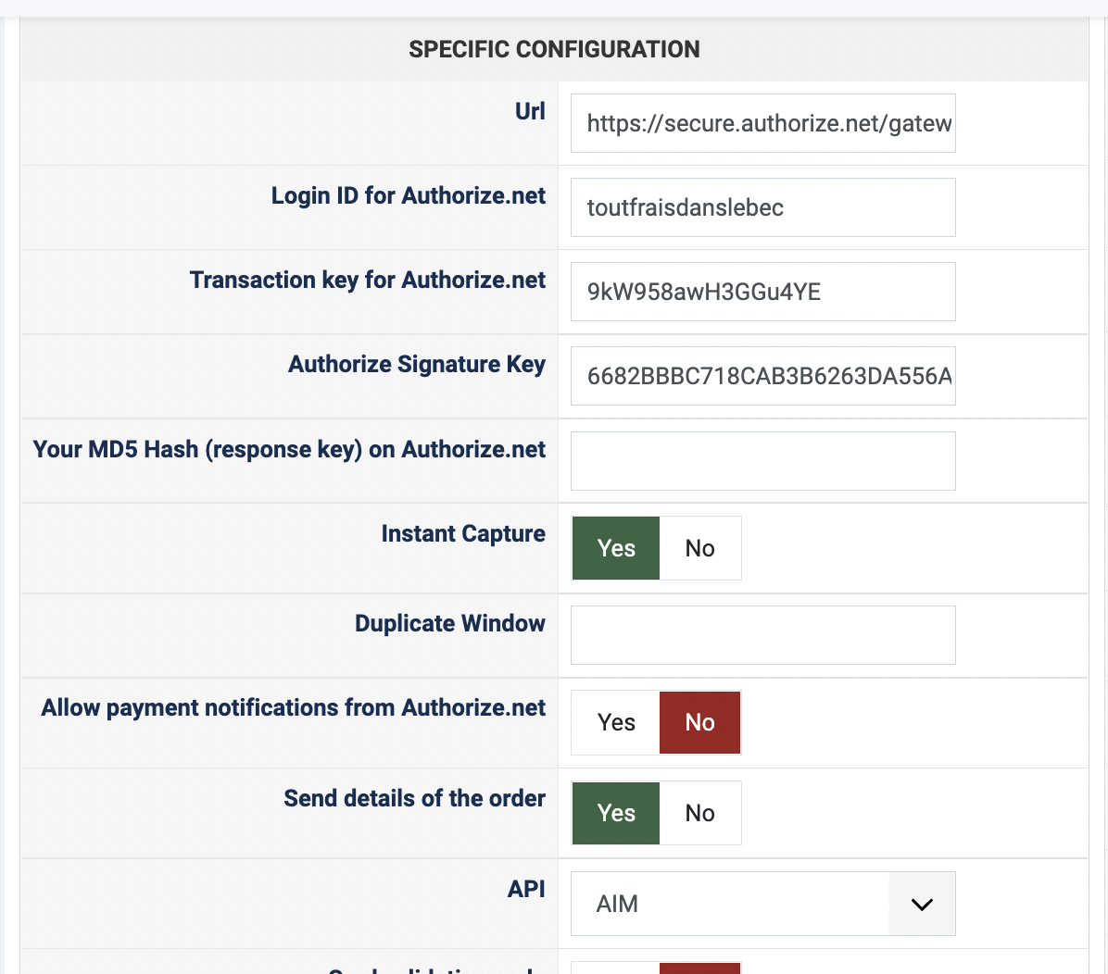
Task: Select Yes for Send details of the order
Action: [x=616, y=813]
